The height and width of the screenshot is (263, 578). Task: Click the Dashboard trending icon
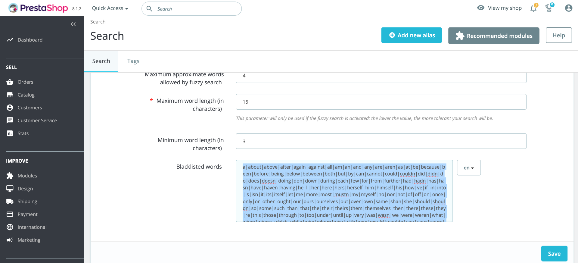[10, 40]
